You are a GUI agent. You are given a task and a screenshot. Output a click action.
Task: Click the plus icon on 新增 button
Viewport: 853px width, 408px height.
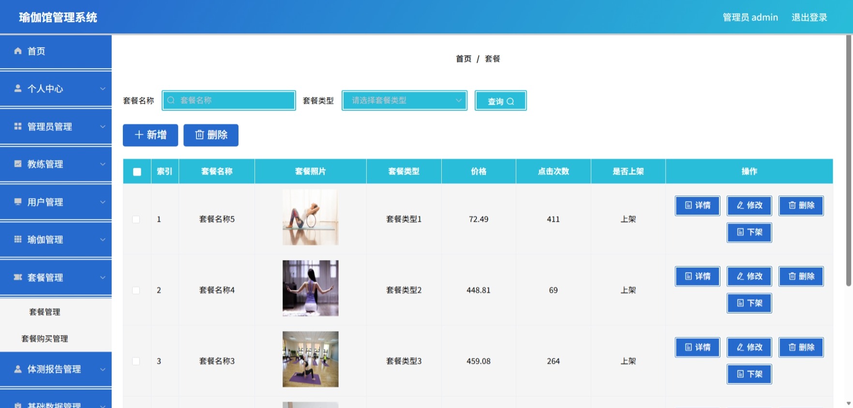(139, 135)
